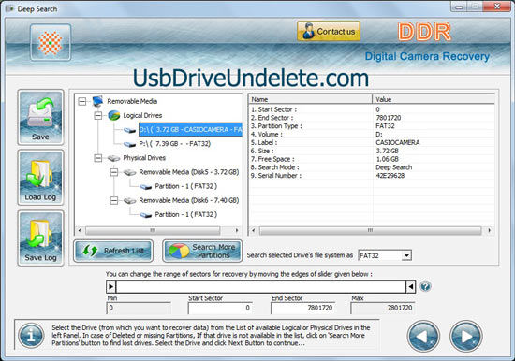Click the Value column header
515x361 pixels.
(x=434, y=99)
